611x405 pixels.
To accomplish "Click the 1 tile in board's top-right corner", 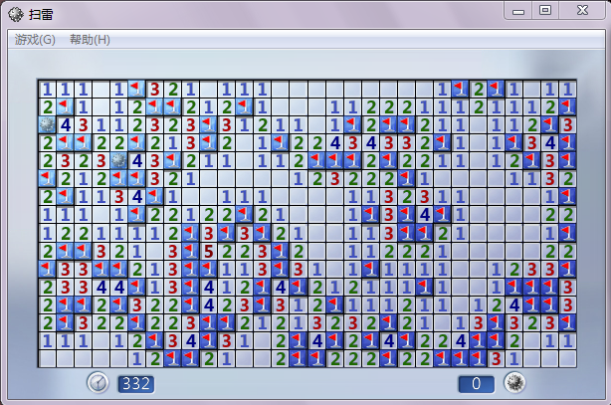I will (567, 90).
